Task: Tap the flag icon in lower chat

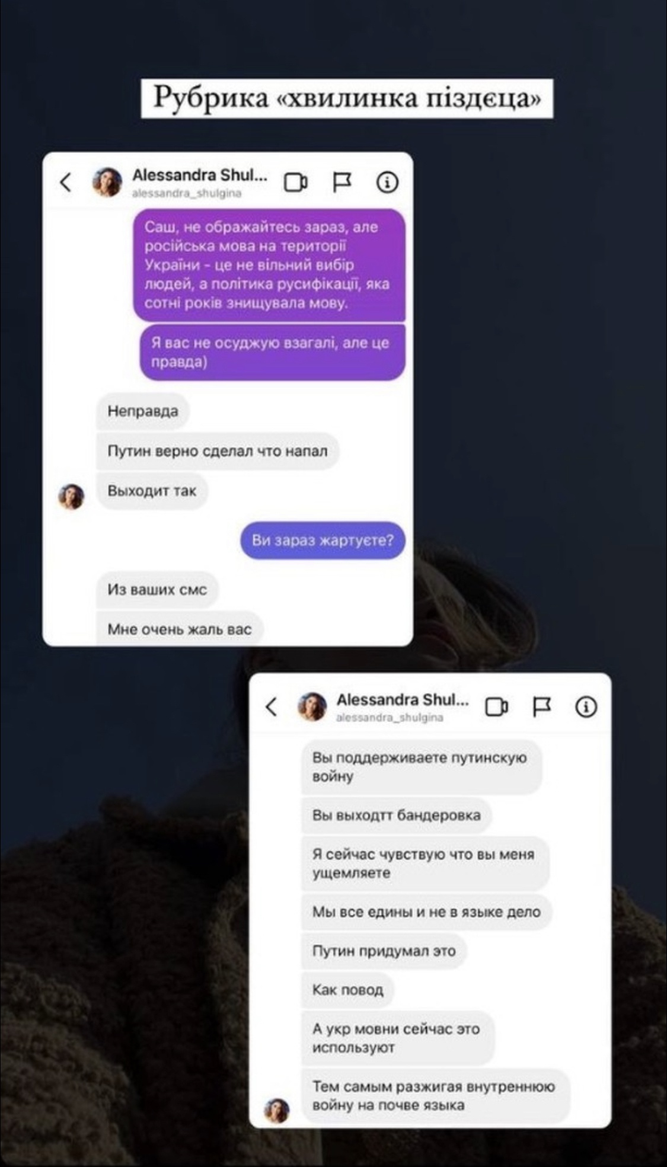Action: [542, 706]
